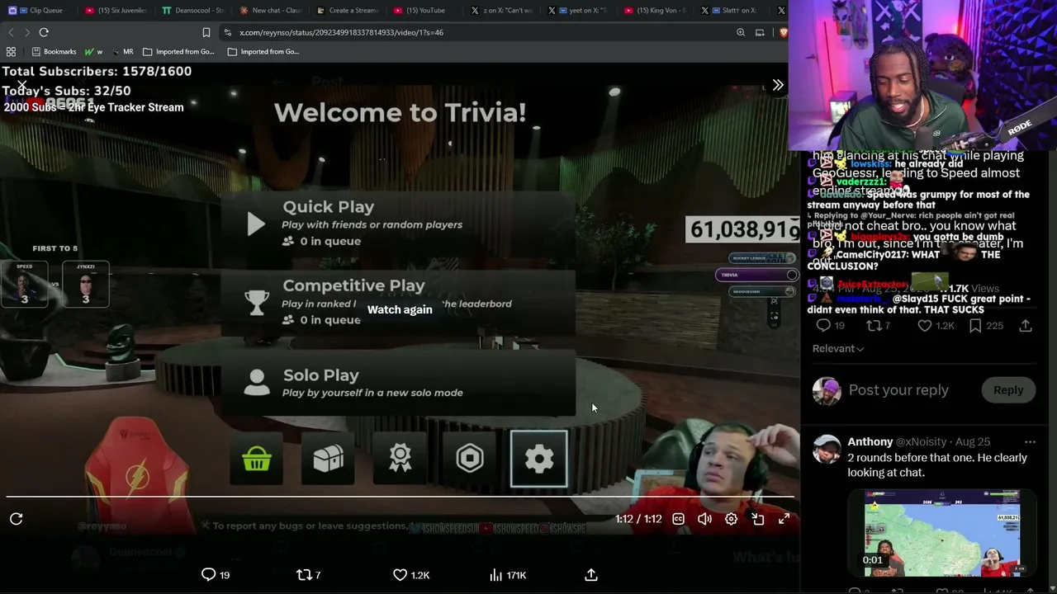Click Watch again on the video

pos(400,309)
